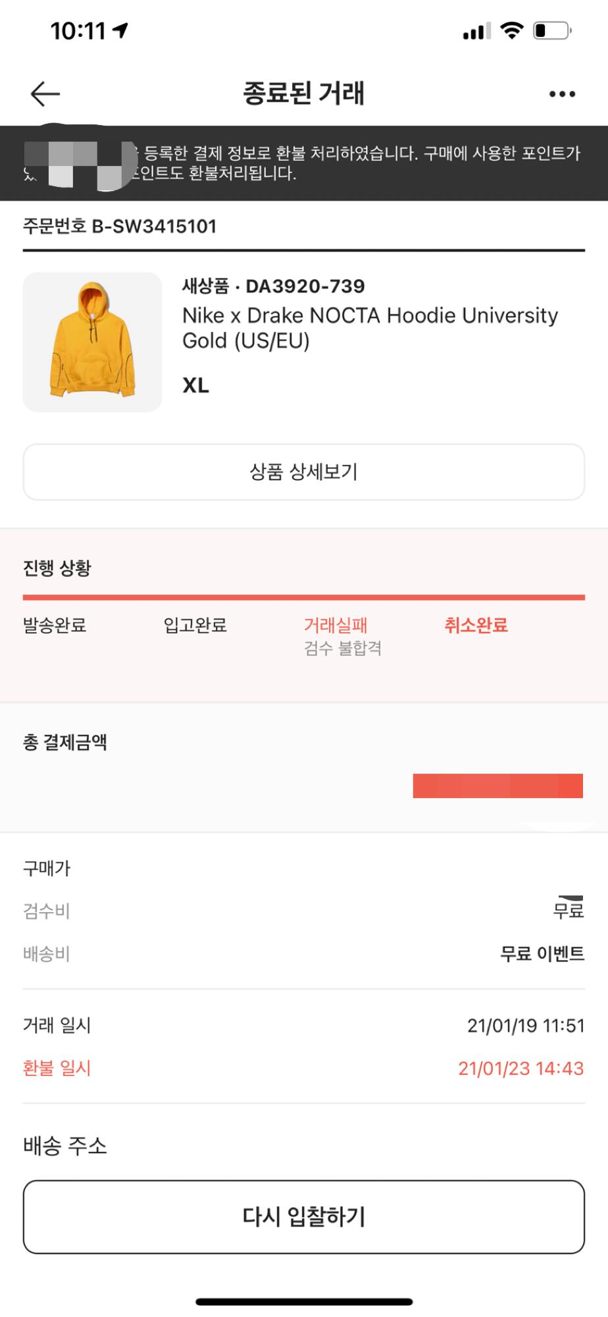
Task: Select the 취소완료 progress step
Action: click(476, 625)
